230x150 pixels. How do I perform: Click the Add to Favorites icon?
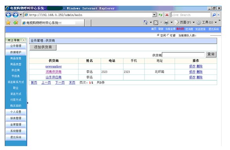pyautogui.click(x=16, y=22)
